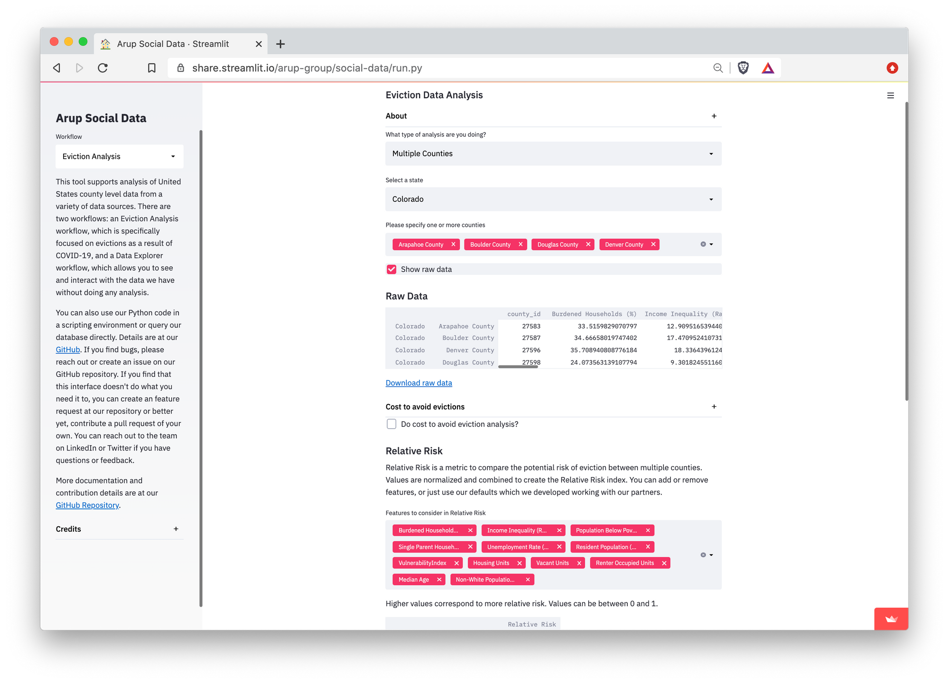Open the Select a state dropdown

tap(553, 199)
